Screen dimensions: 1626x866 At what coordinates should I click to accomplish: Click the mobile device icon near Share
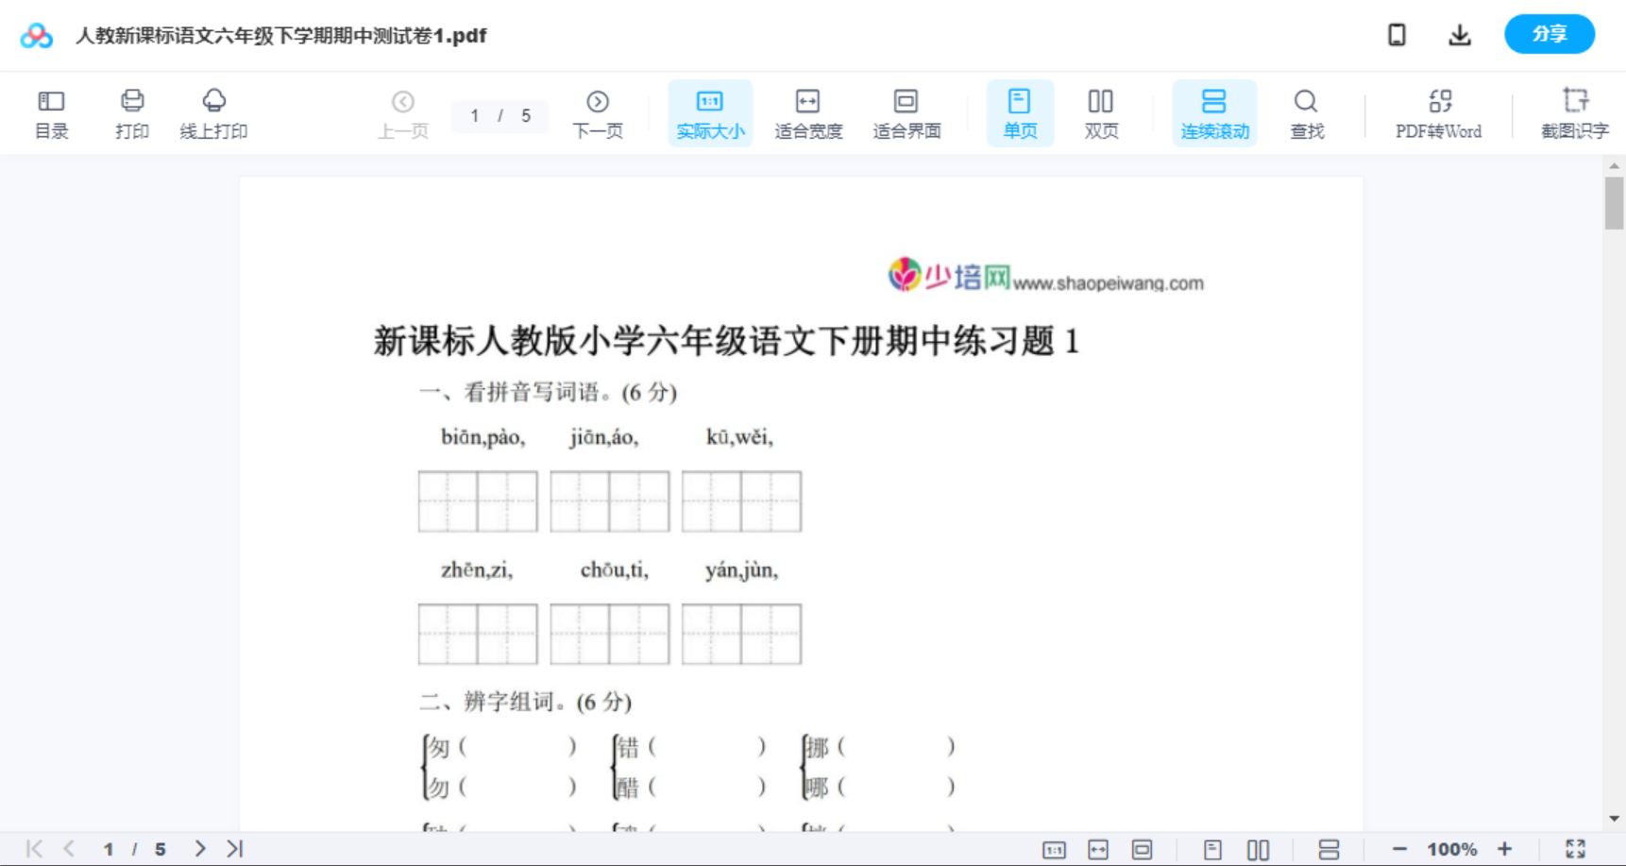[x=1397, y=34]
